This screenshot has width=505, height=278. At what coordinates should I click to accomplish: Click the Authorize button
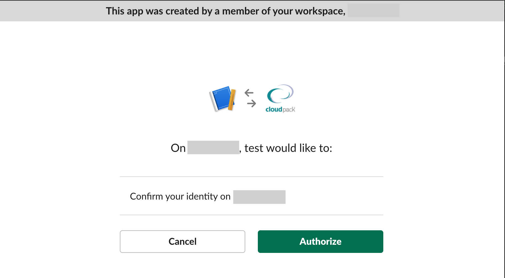(320, 242)
